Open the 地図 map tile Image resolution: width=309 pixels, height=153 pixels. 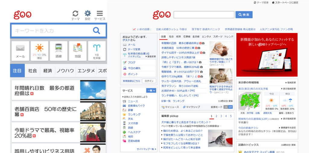(78, 51)
